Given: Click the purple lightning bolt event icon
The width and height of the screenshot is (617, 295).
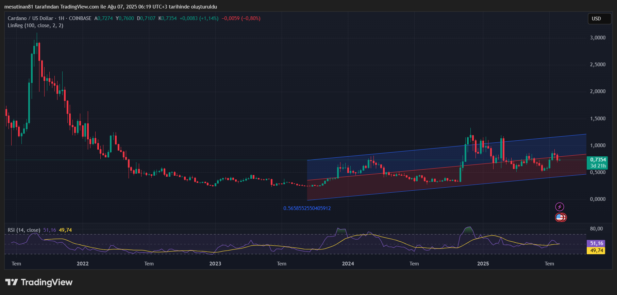Looking at the screenshot, I should (x=560, y=207).
